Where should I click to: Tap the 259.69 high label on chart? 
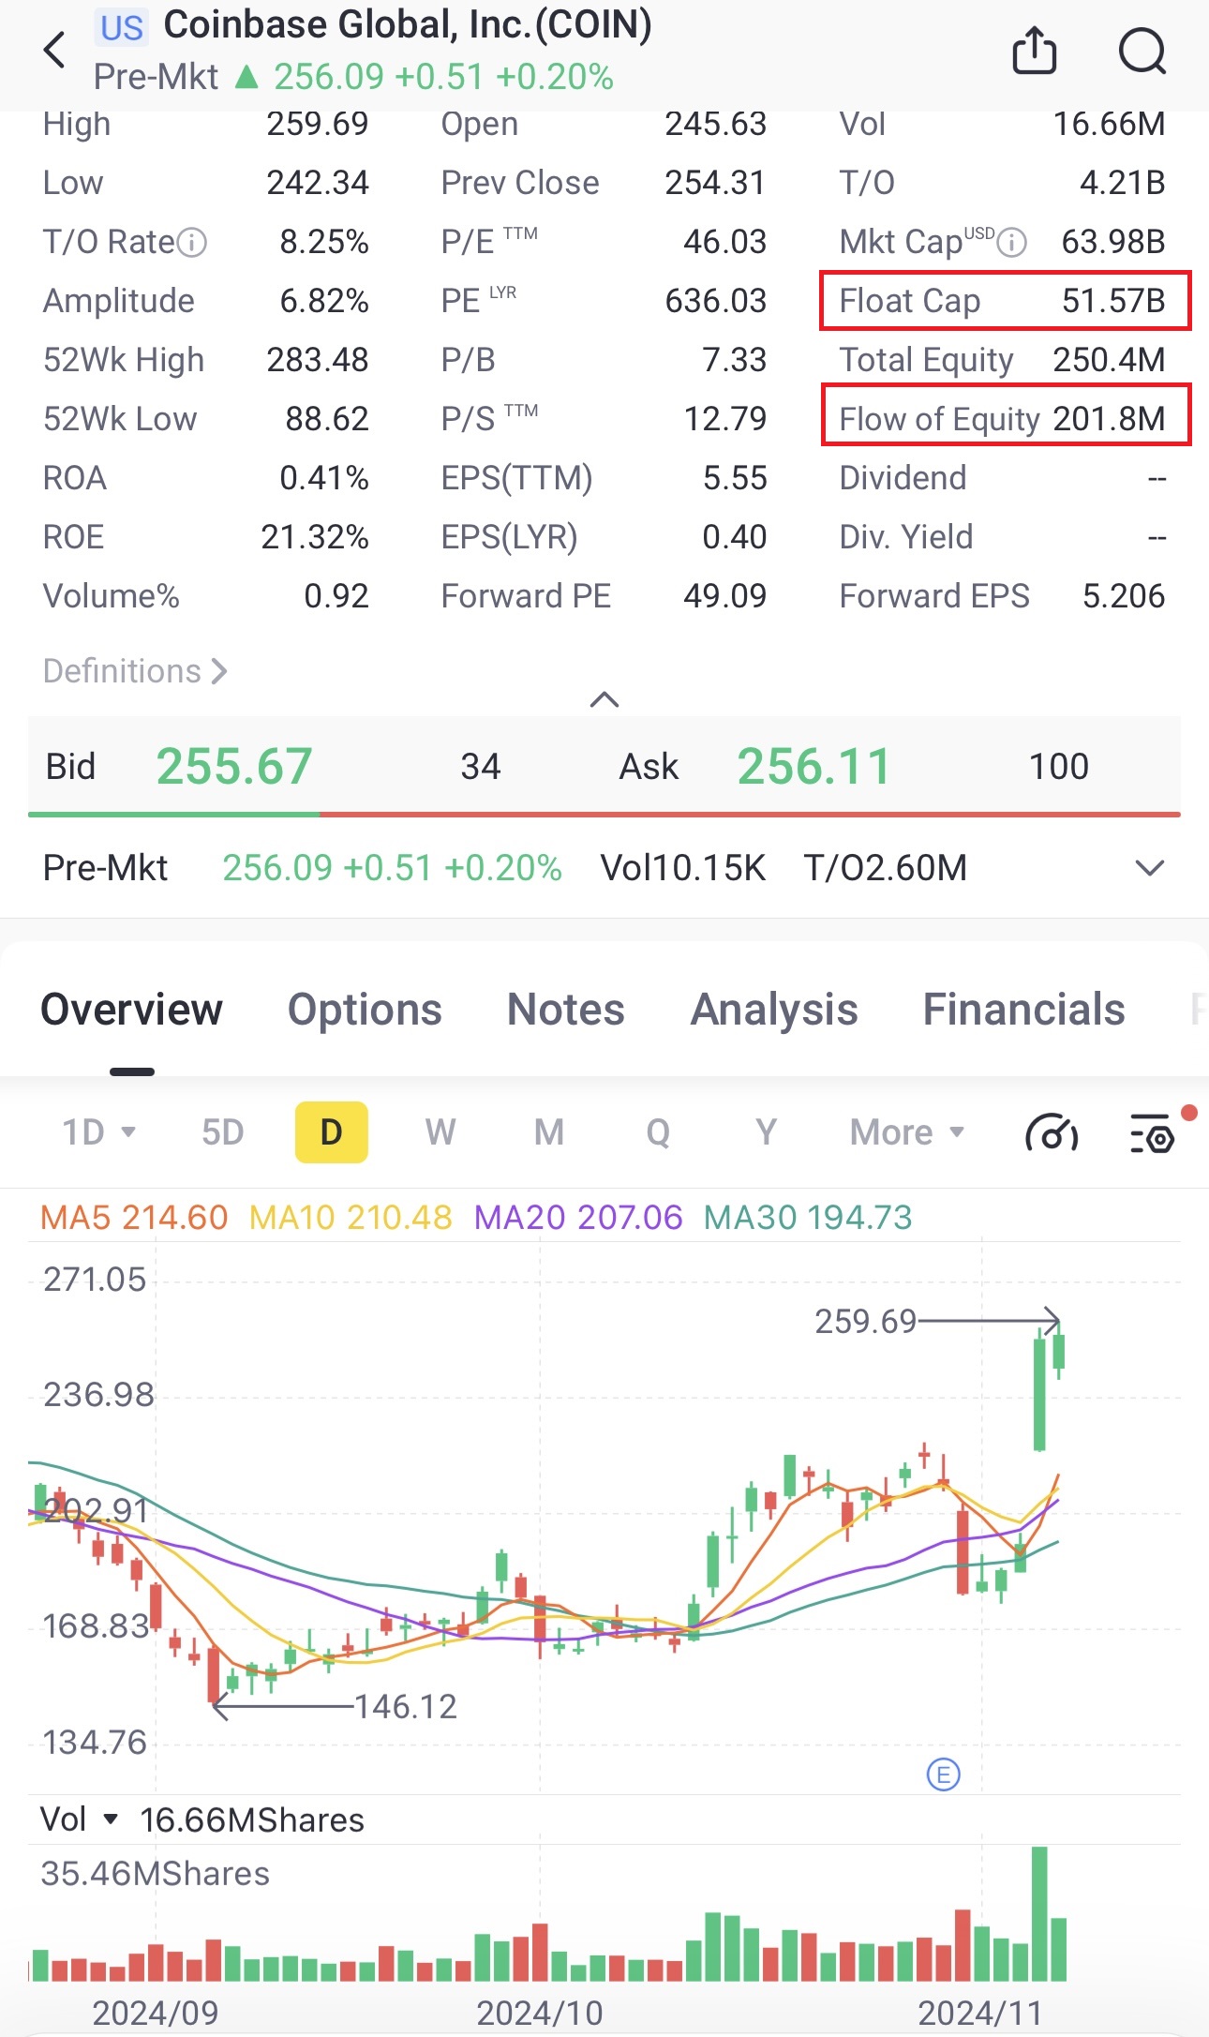coord(865,1322)
